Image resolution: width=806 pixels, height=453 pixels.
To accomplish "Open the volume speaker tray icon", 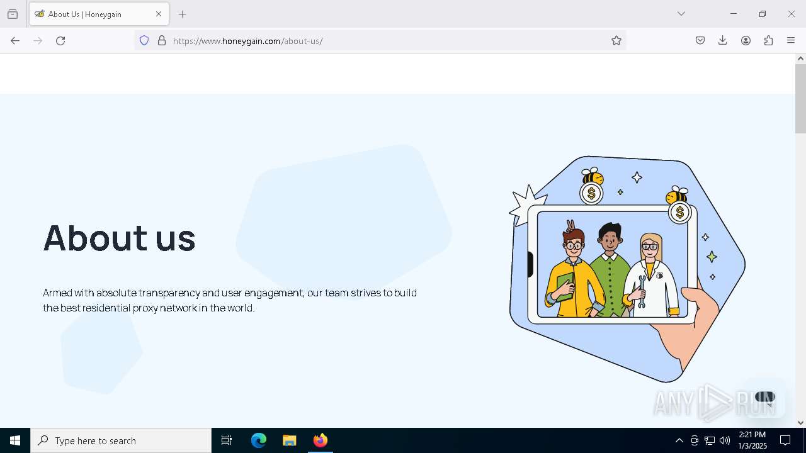I will tap(725, 440).
